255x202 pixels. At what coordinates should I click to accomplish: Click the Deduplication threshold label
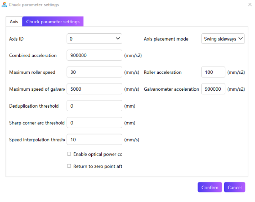(x=34, y=106)
